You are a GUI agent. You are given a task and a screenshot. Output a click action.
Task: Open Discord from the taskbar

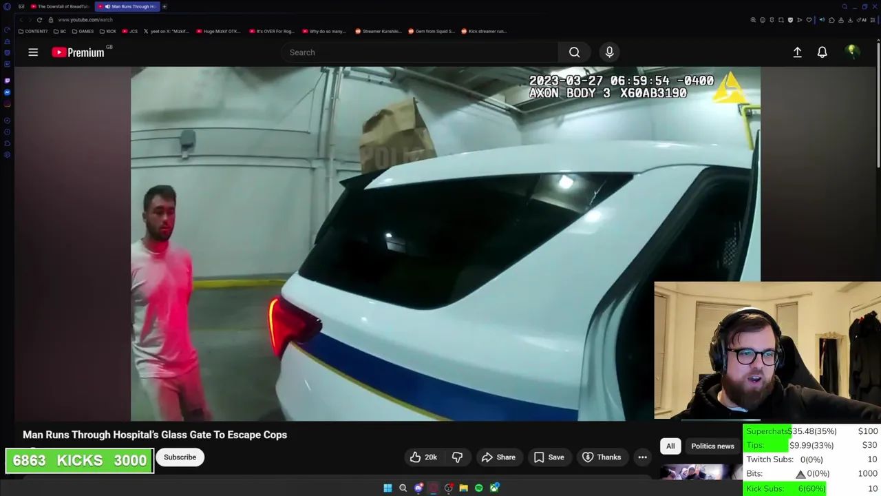point(418,488)
